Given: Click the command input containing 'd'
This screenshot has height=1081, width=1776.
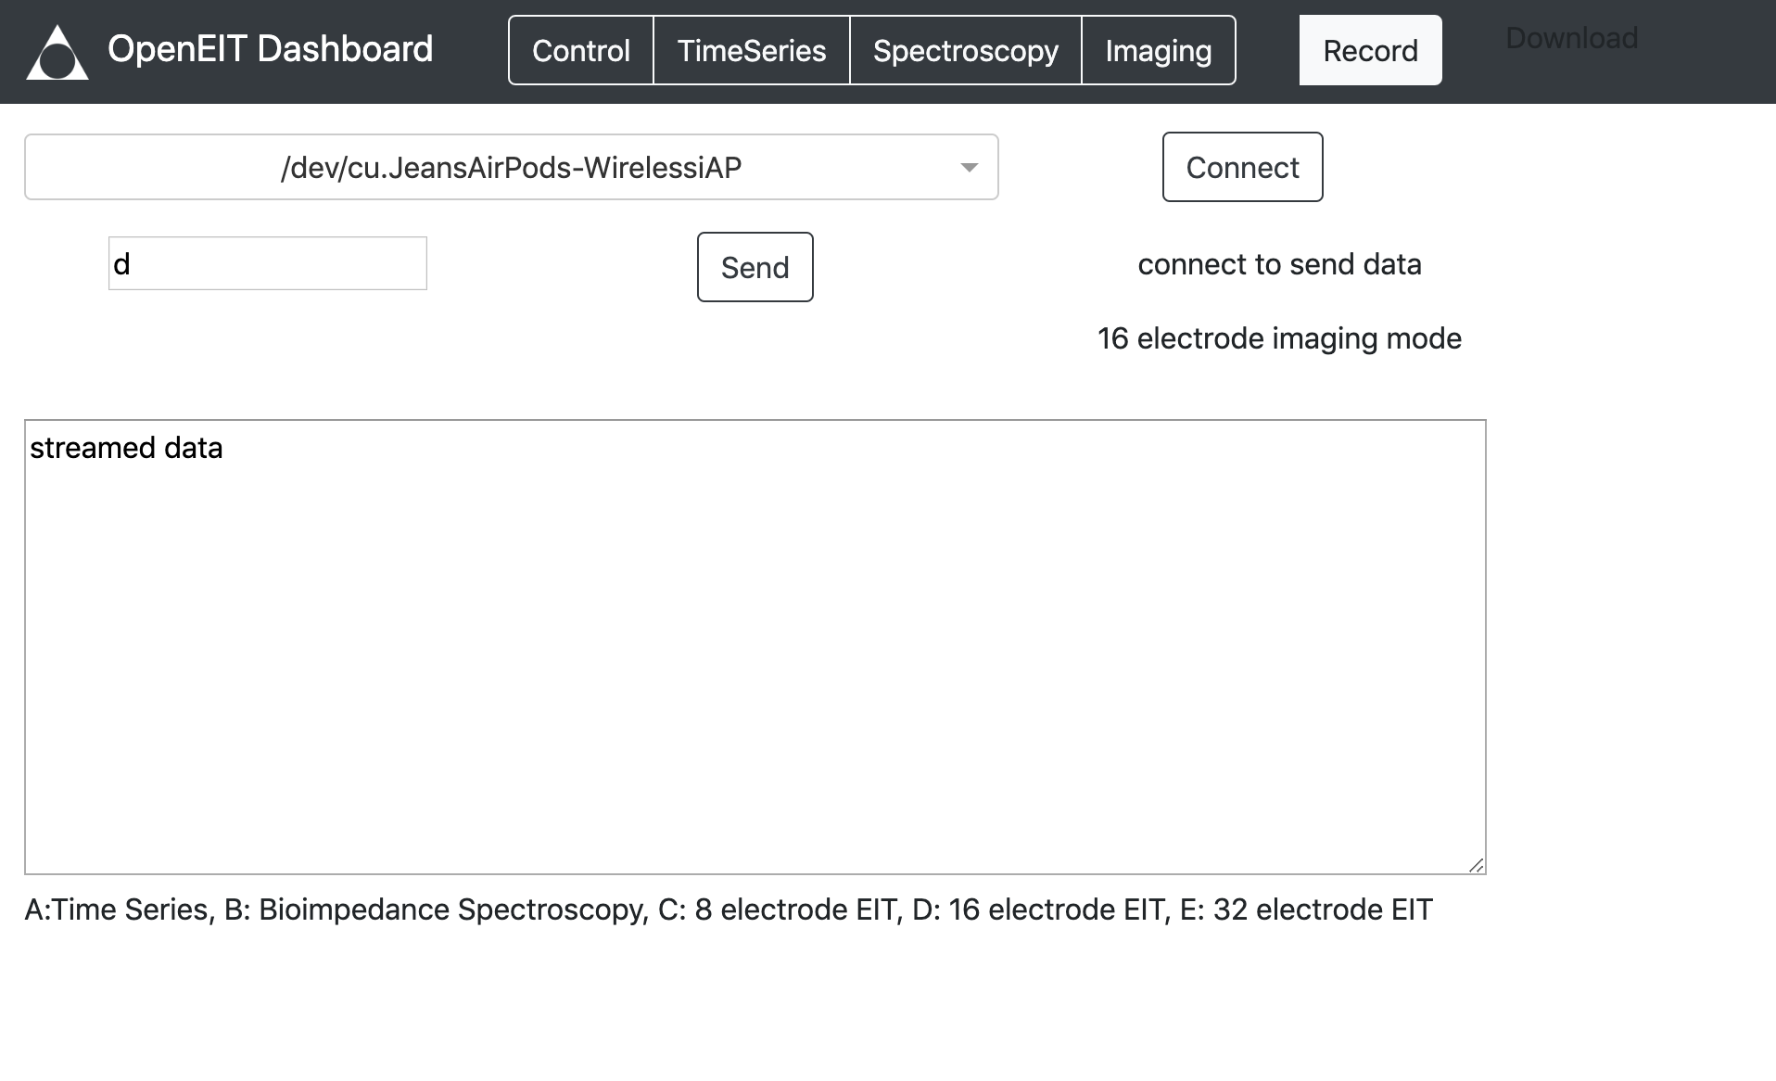Looking at the screenshot, I should pyautogui.click(x=267, y=263).
